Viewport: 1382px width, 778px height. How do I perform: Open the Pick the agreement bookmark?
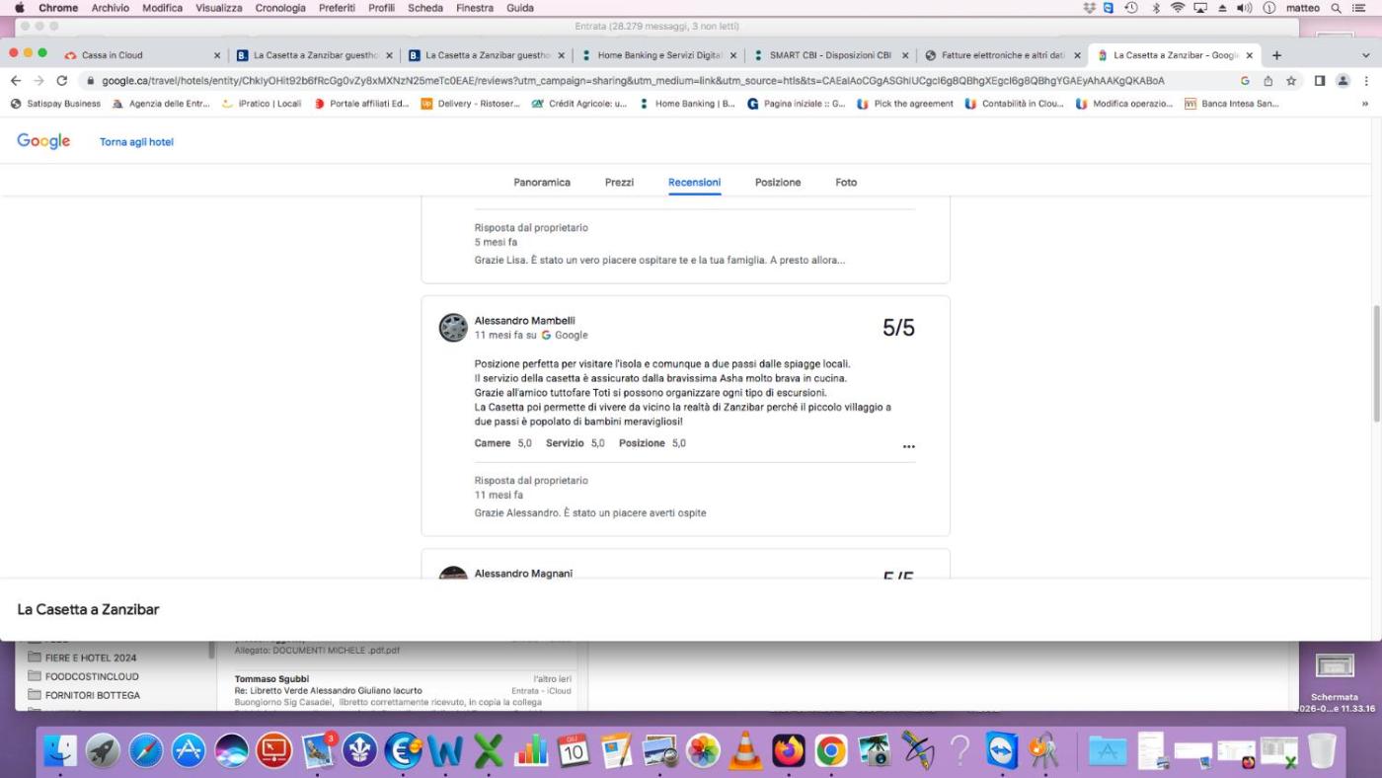pos(905,104)
